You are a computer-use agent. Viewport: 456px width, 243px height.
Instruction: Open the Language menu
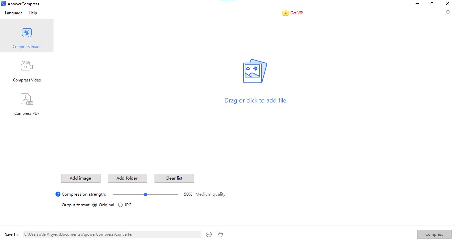tap(14, 13)
